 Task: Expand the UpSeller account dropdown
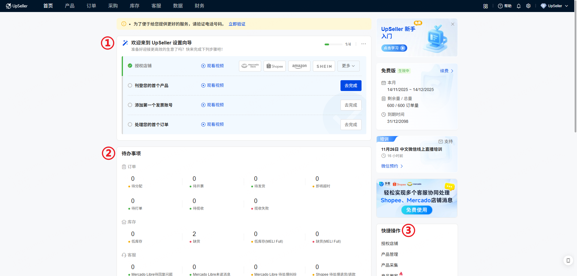(554, 6)
